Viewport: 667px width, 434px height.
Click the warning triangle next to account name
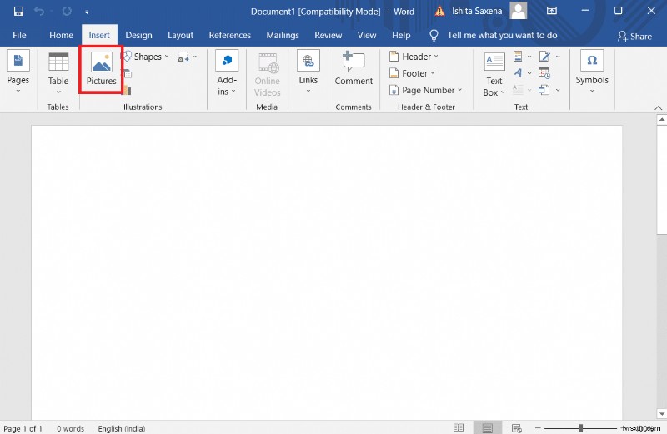439,12
